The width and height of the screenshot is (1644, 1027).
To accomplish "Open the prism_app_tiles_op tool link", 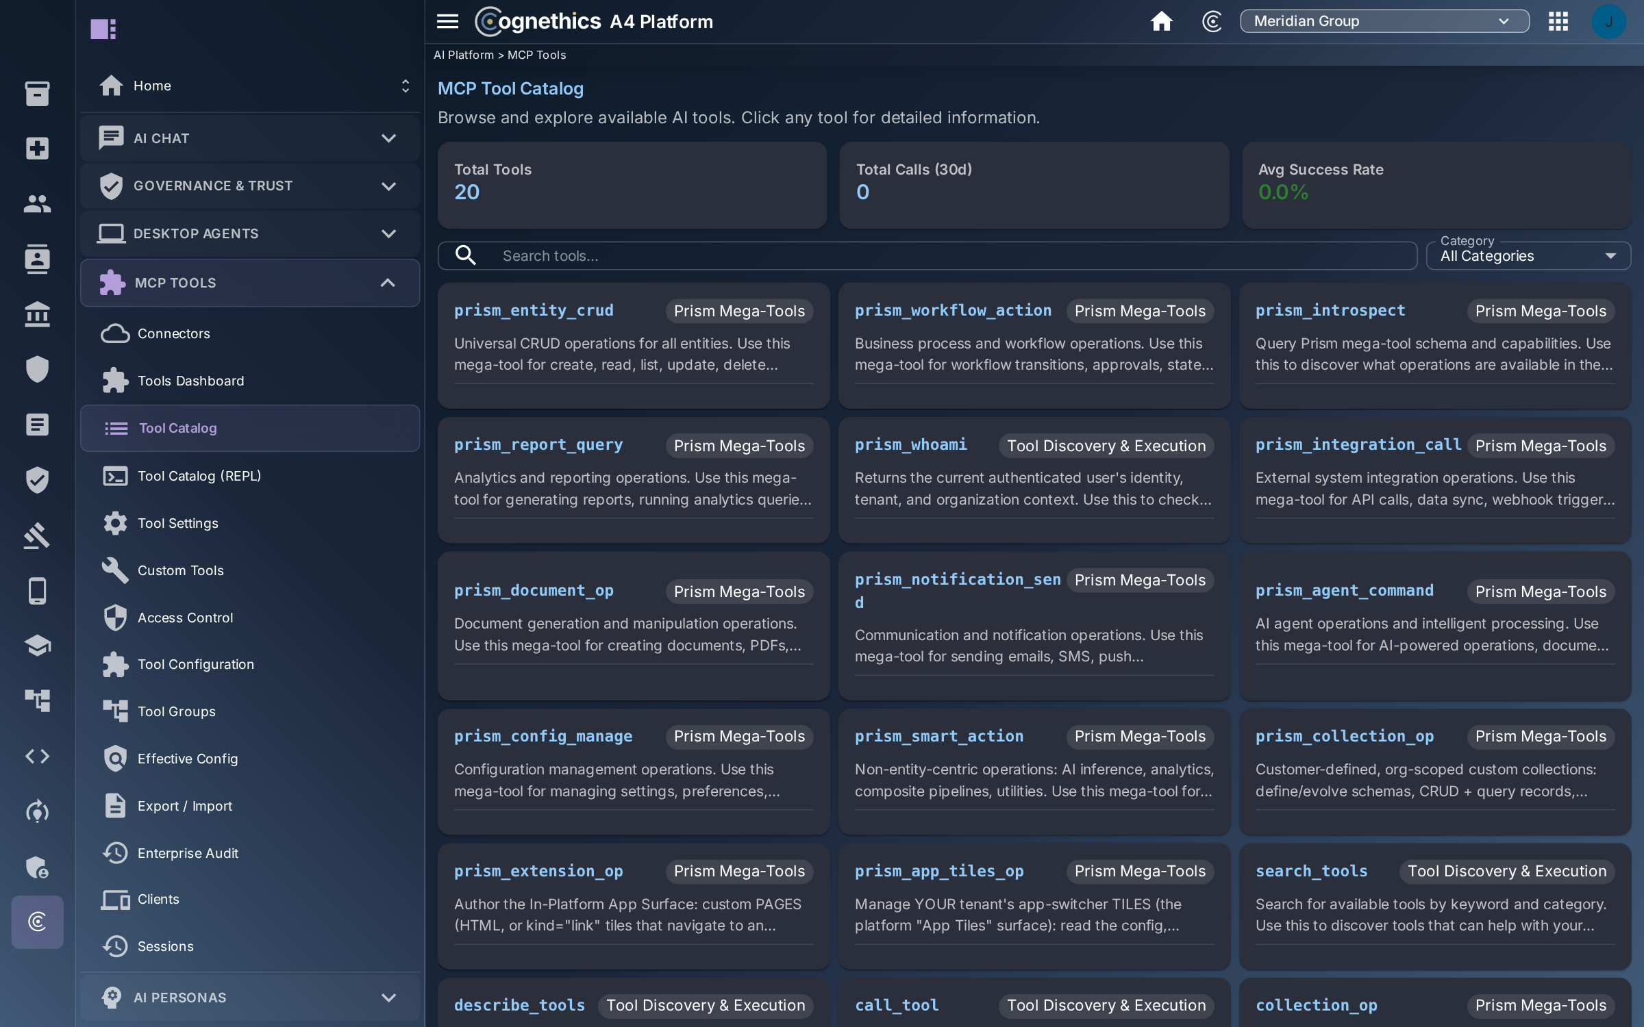I will coord(939,871).
